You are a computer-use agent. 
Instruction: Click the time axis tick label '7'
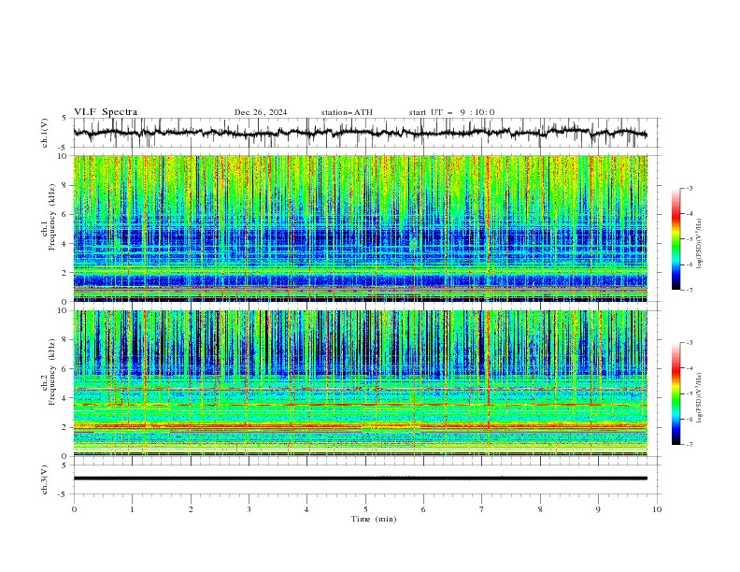click(x=482, y=509)
